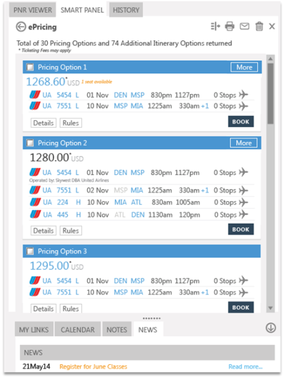Print the pricing results
This screenshot has height=378, width=284.
pyautogui.click(x=230, y=27)
